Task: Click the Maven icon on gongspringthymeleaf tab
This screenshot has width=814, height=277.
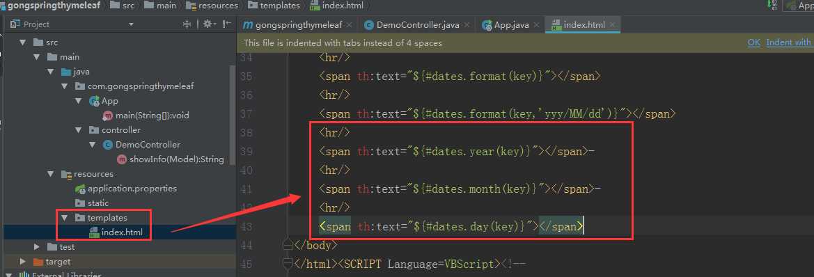Action: [x=248, y=25]
